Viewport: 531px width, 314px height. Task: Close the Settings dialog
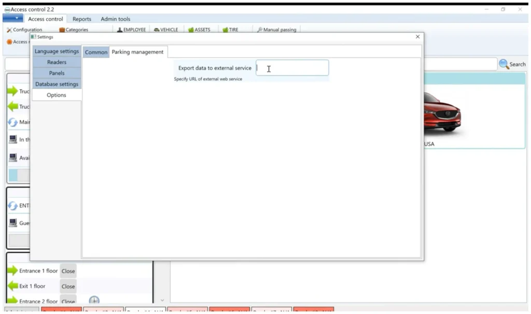(x=417, y=37)
